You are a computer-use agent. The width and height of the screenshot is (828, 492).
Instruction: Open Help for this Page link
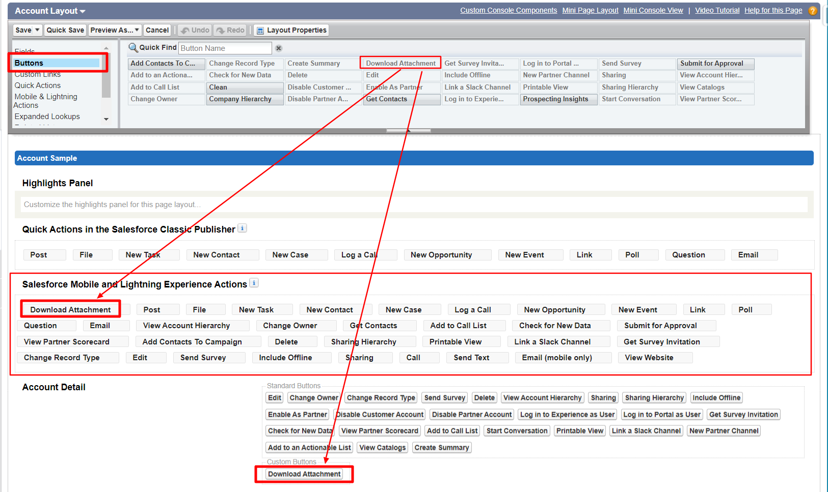[773, 10]
